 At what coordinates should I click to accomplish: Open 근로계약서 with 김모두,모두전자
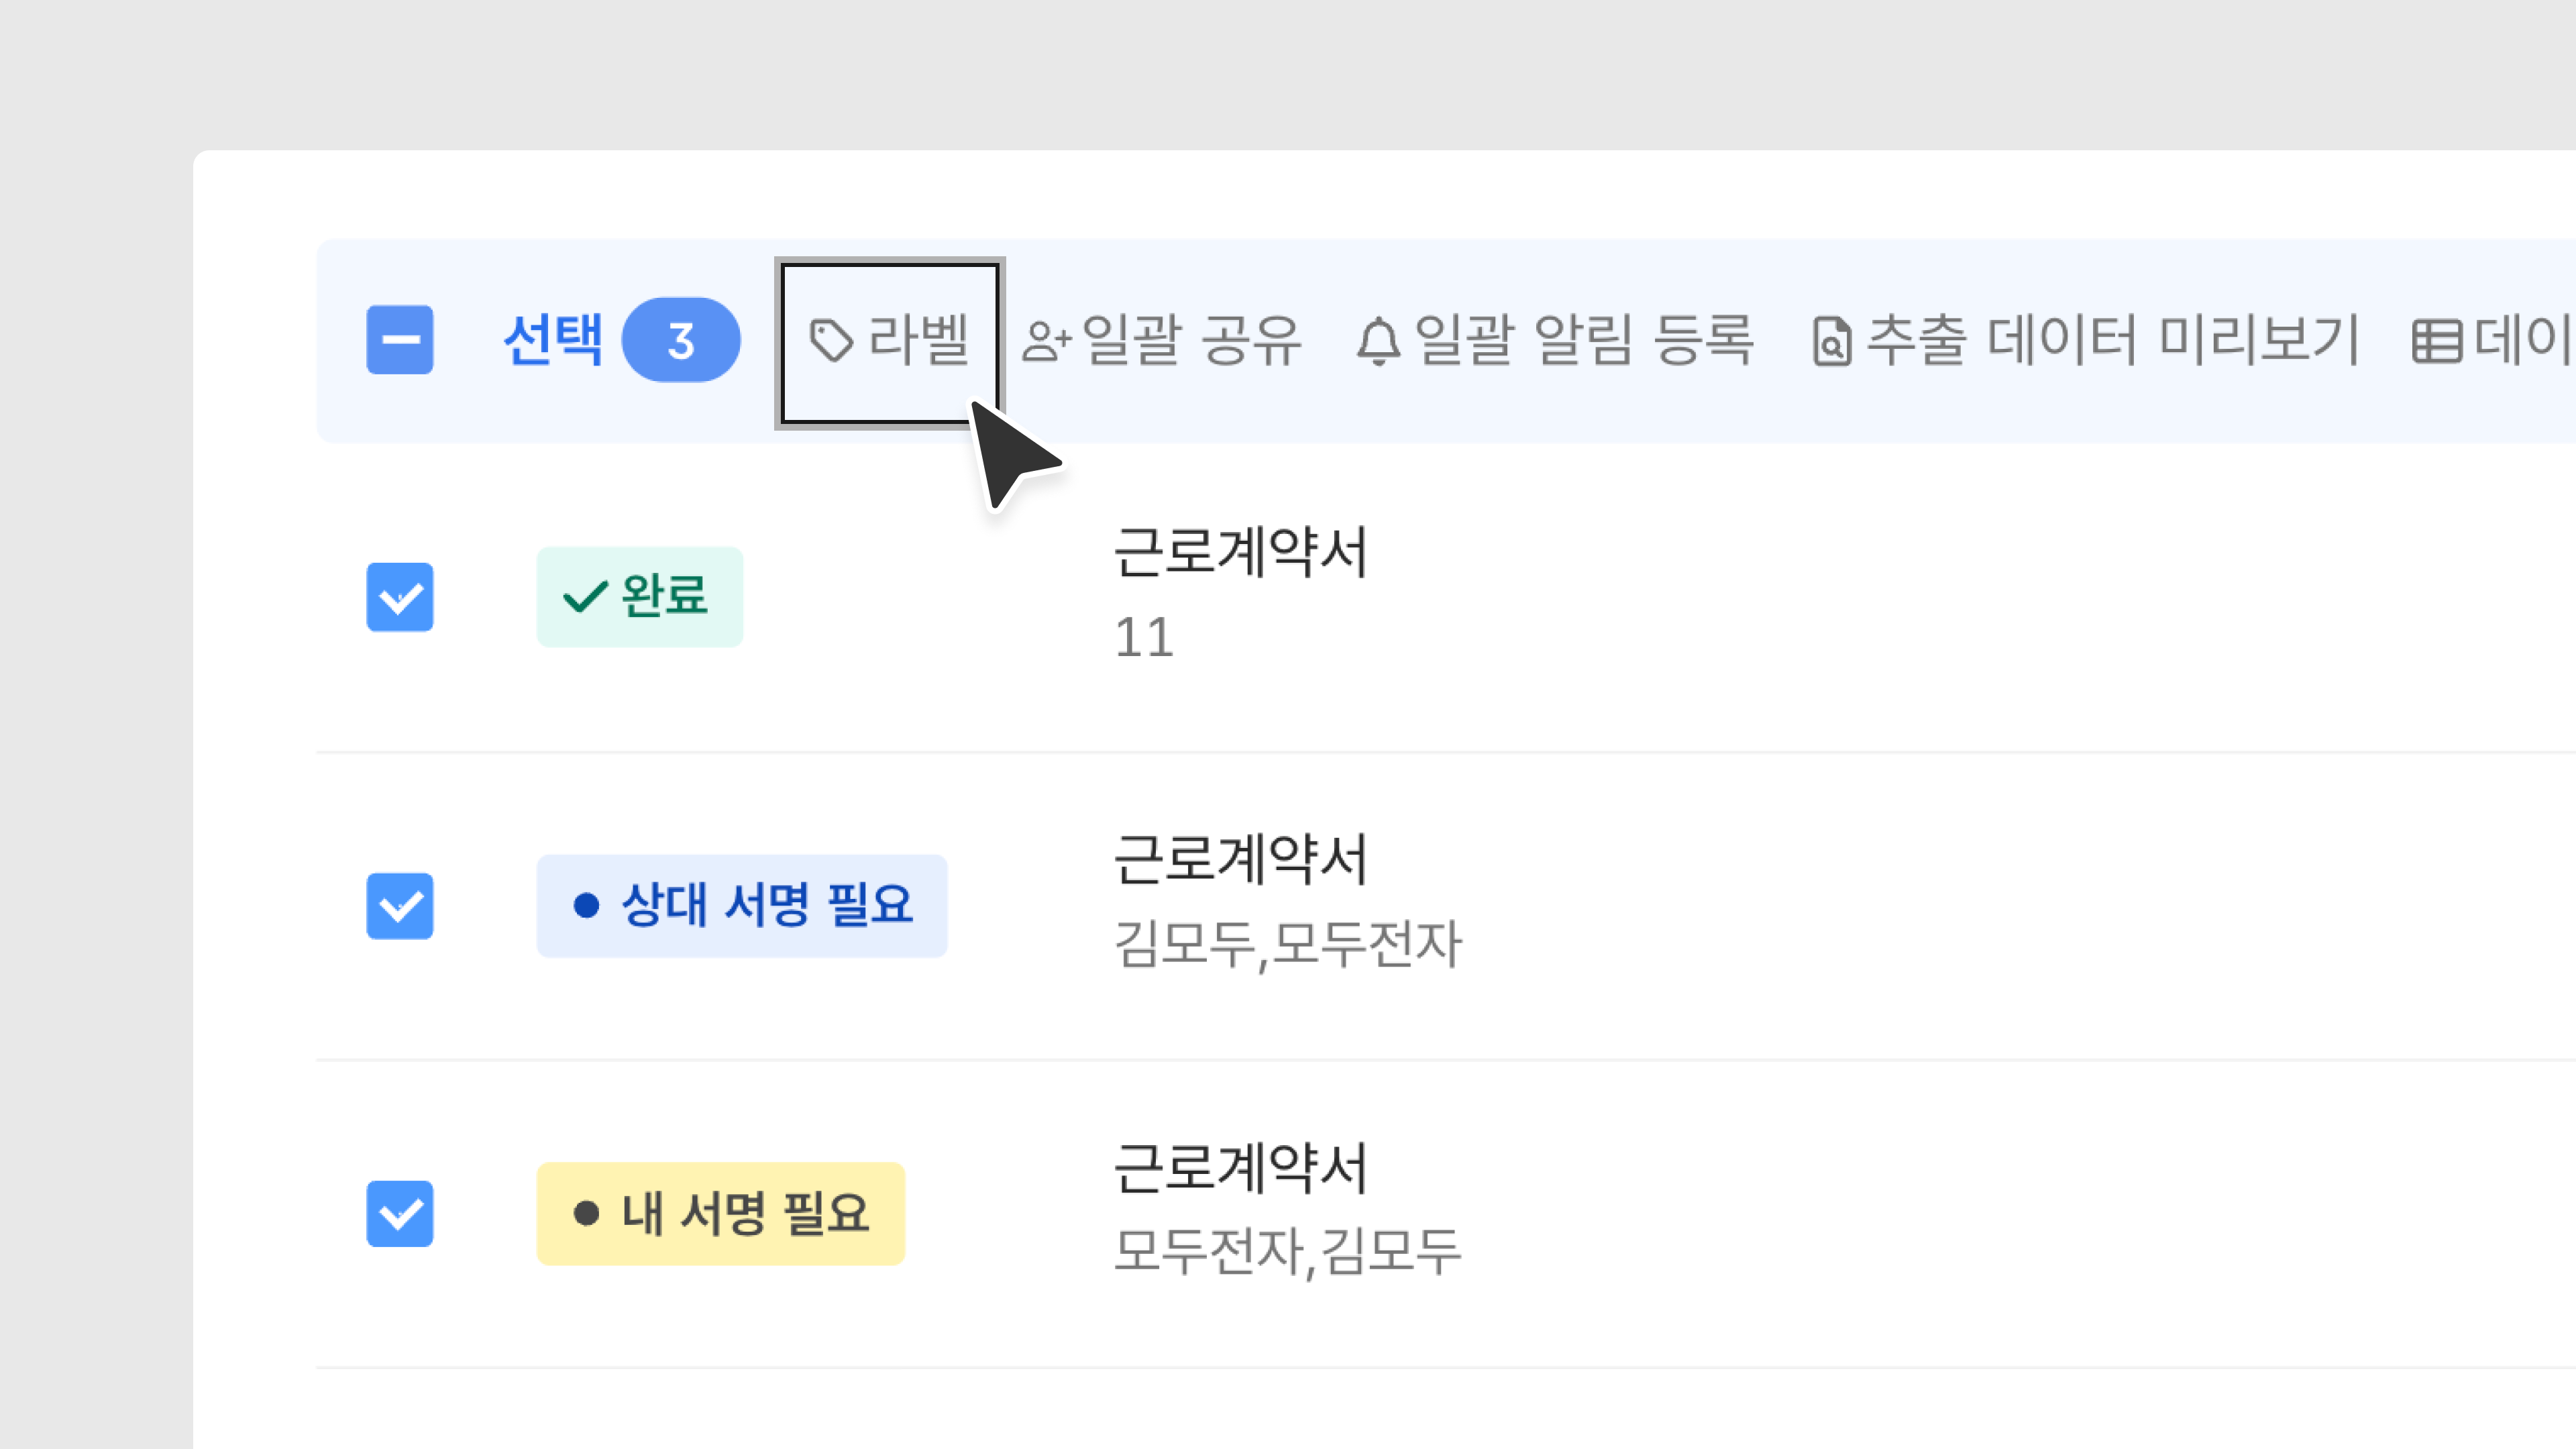pos(1240,861)
